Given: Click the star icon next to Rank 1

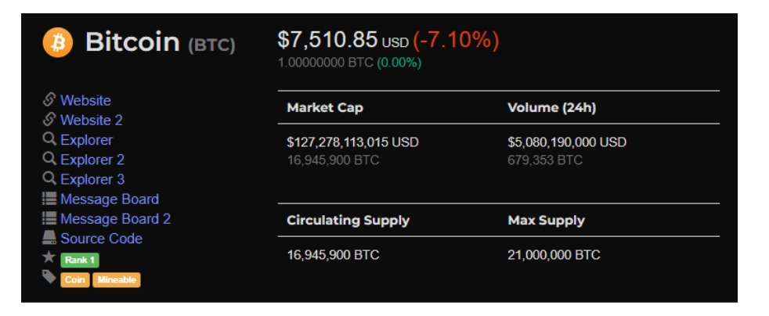Looking at the screenshot, I should click(49, 257).
